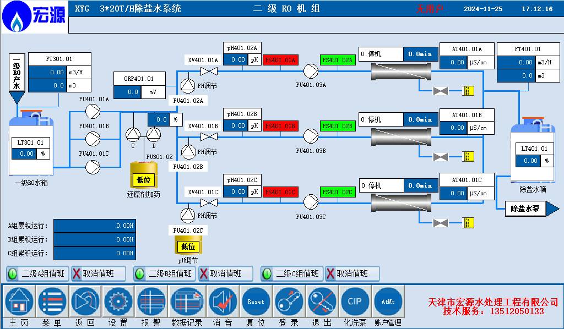Click the 除盐水泵 navigation arrow
This screenshot has height=329, width=564.
(x=533, y=209)
